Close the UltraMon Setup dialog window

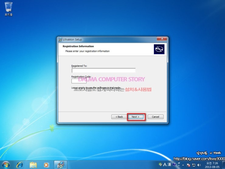tap(162, 39)
